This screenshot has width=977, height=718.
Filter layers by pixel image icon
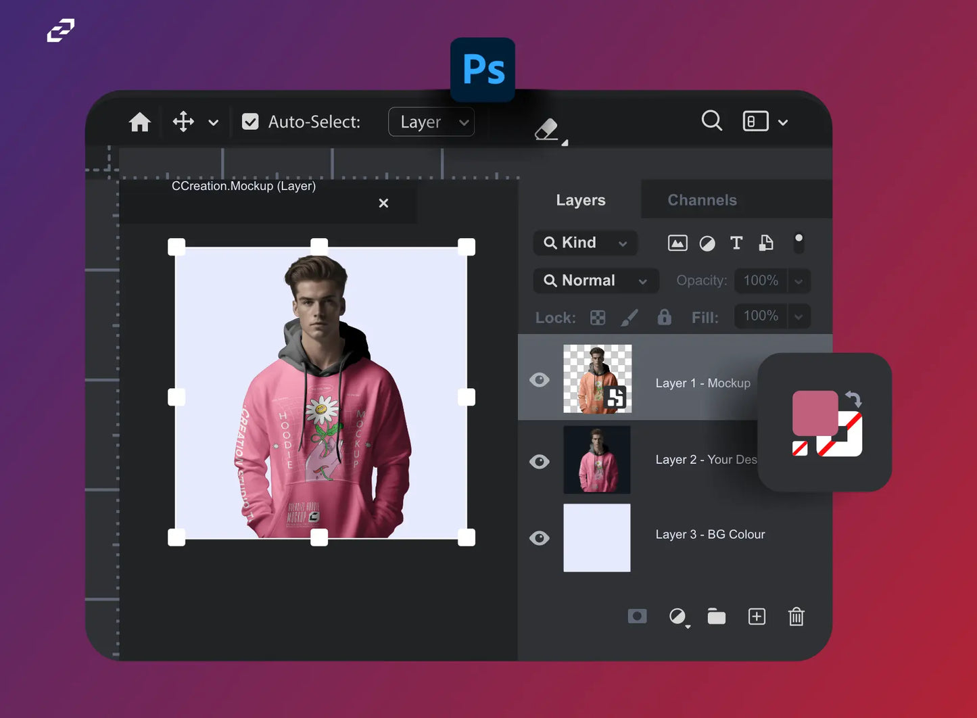[677, 243]
